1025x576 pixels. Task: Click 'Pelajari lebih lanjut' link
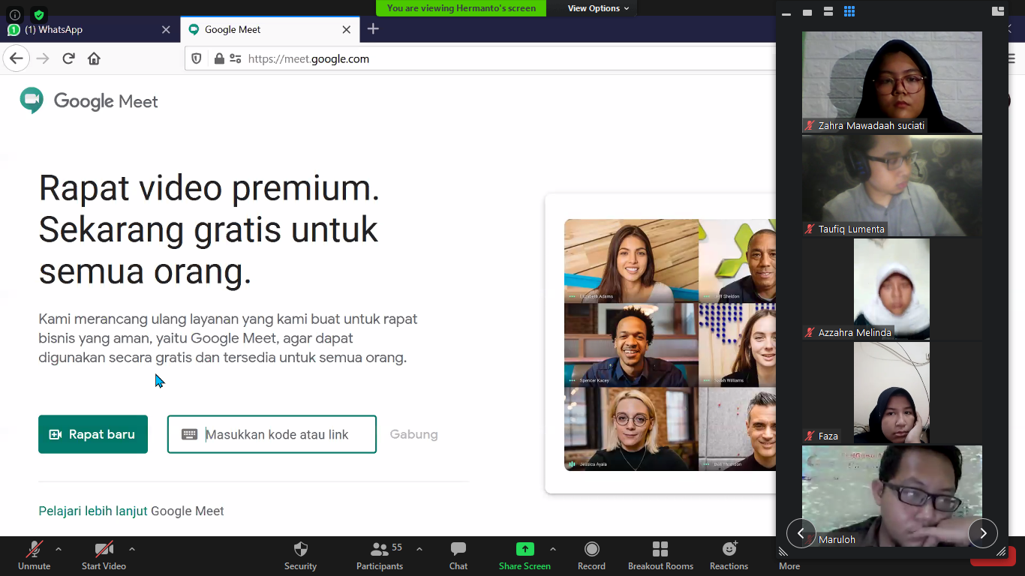coord(93,511)
